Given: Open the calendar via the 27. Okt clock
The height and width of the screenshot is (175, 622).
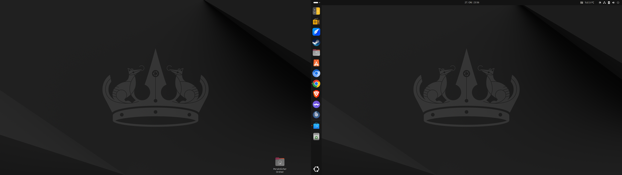Looking at the screenshot, I should 472,3.
